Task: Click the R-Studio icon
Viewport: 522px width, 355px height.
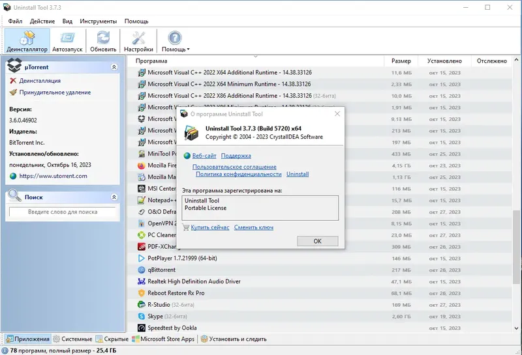Action: pos(142,305)
